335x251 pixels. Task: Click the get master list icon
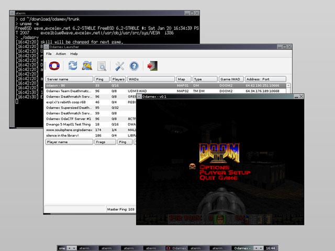coord(87,66)
